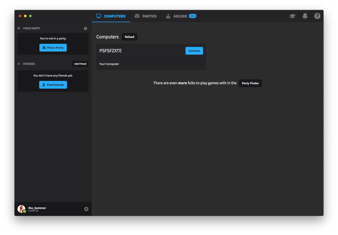The image size is (338, 235).
Task: Reload the computers list
Action: [x=130, y=37]
